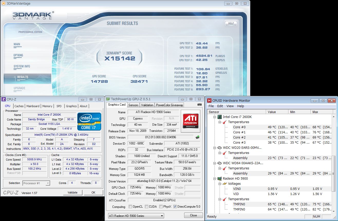Switch to the Memory tab in CPU-Z

tap(47, 106)
